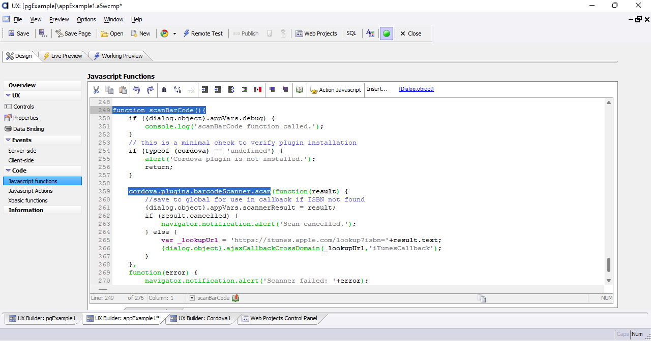Viewport: 651px width, 341px height.
Task: Switch to UX Builder: pgExample1 tab
Action: [x=43, y=319]
